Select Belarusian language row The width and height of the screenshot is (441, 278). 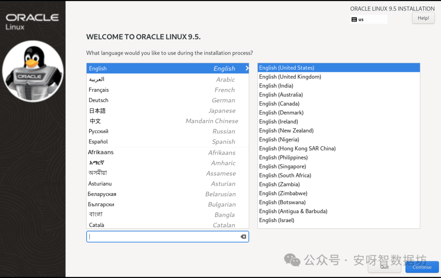(168, 194)
